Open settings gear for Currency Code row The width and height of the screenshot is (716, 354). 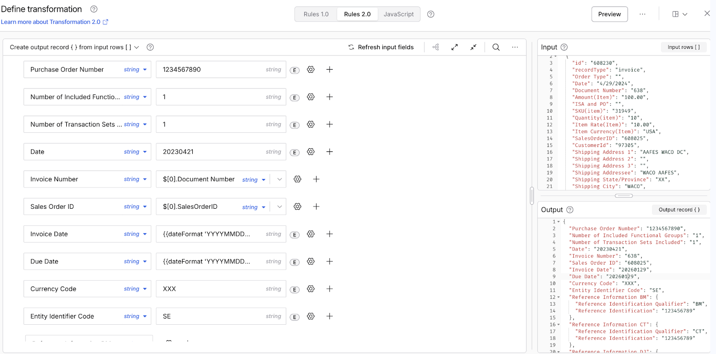311,289
